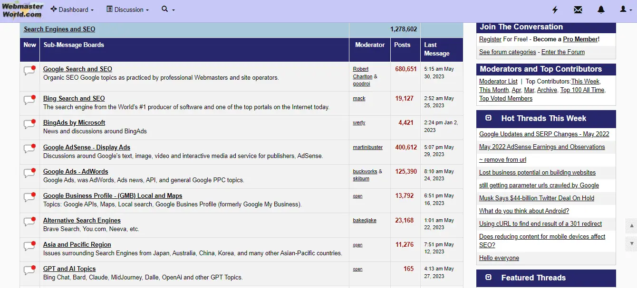637x288 pixels.
Task: Open 'What do you think about Android?' thread
Action: pos(524,211)
